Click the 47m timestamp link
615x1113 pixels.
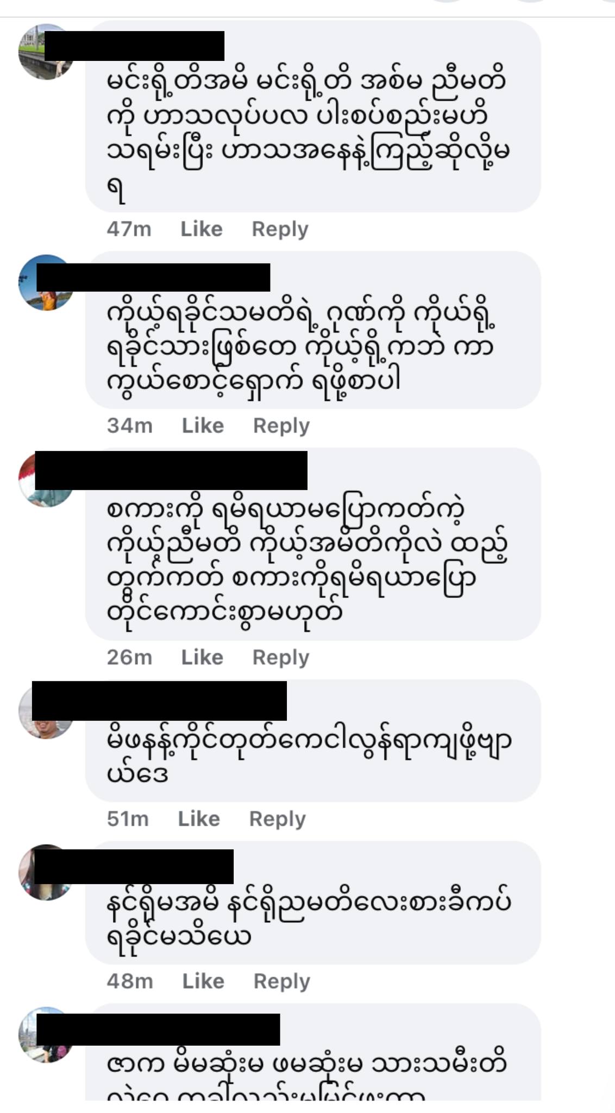[x=129, y=229]
